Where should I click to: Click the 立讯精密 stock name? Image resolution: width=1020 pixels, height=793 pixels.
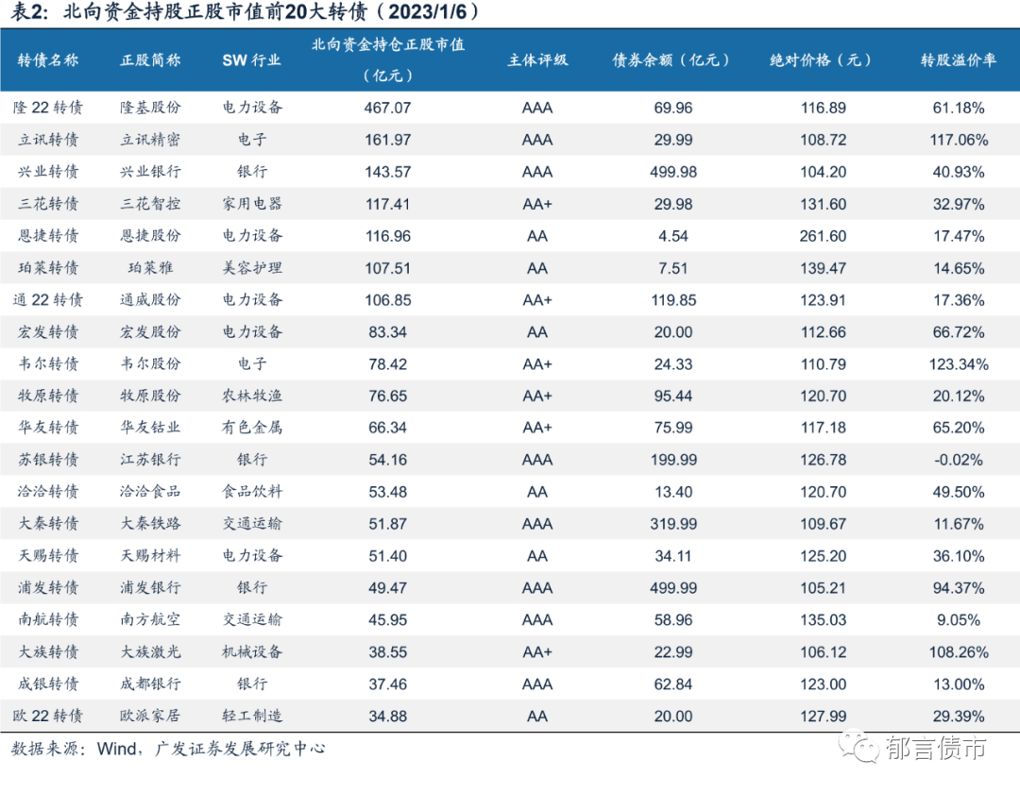150,139
